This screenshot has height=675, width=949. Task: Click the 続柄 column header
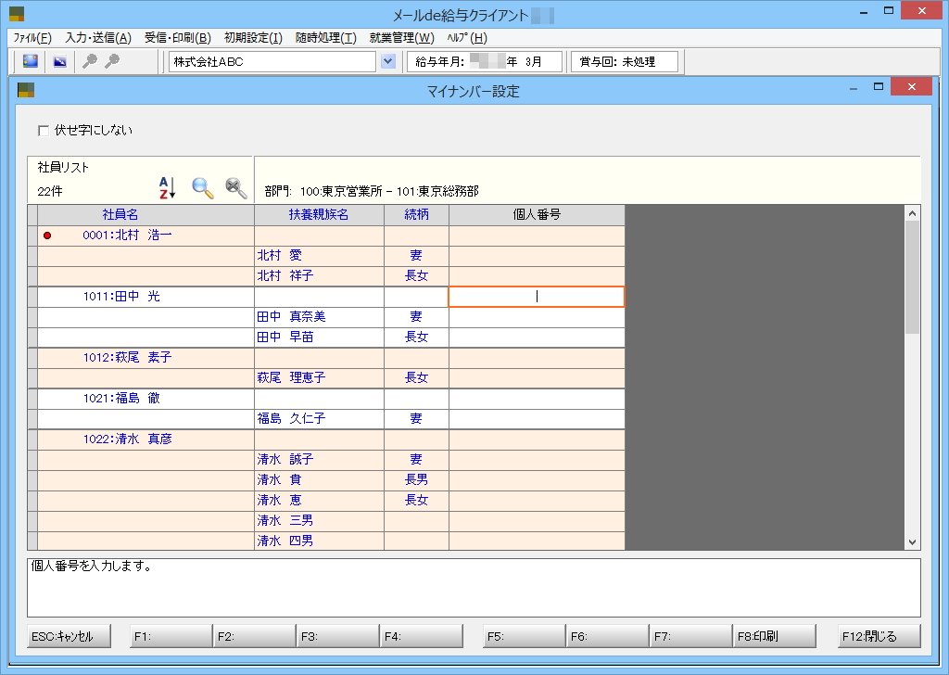(x=416, y=214)
